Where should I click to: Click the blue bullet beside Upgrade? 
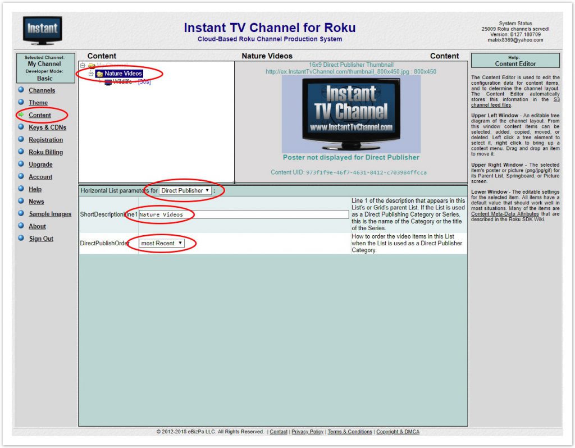point(21,164)
